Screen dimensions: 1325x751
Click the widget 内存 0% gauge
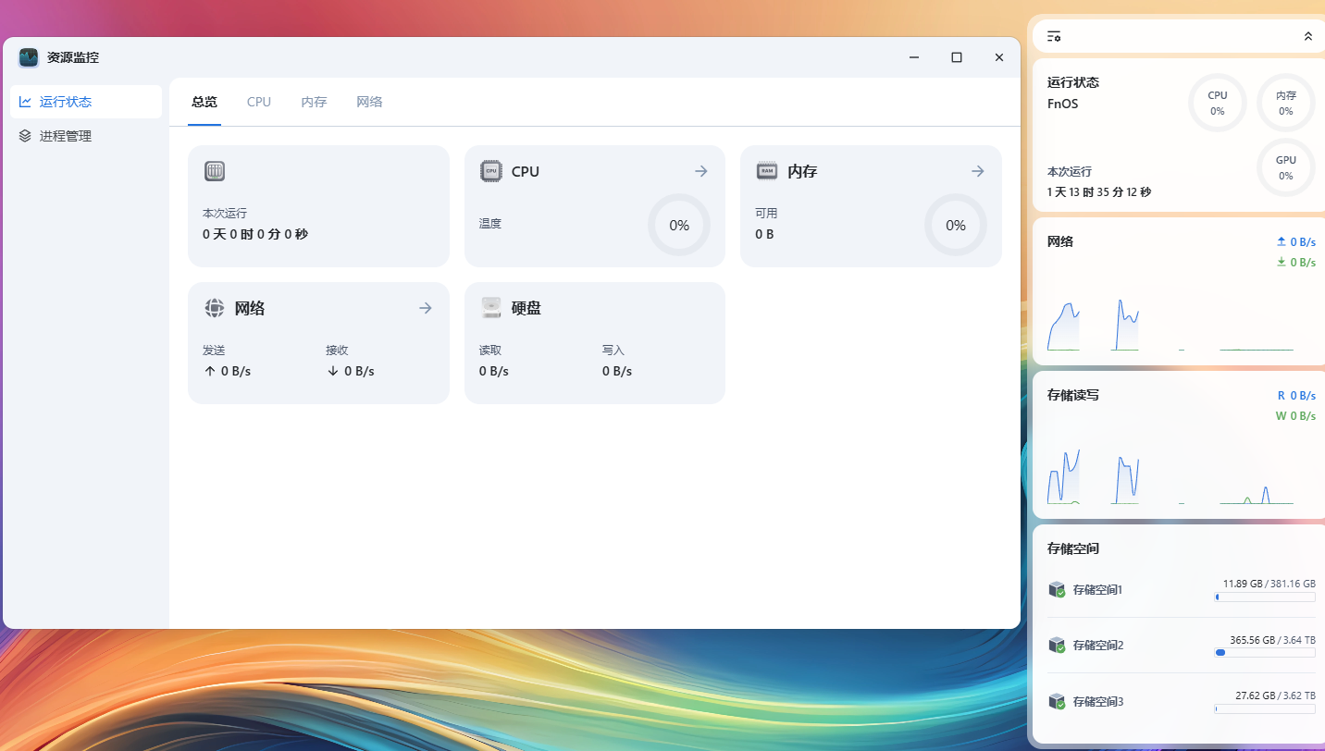[x=1286, y=103]
